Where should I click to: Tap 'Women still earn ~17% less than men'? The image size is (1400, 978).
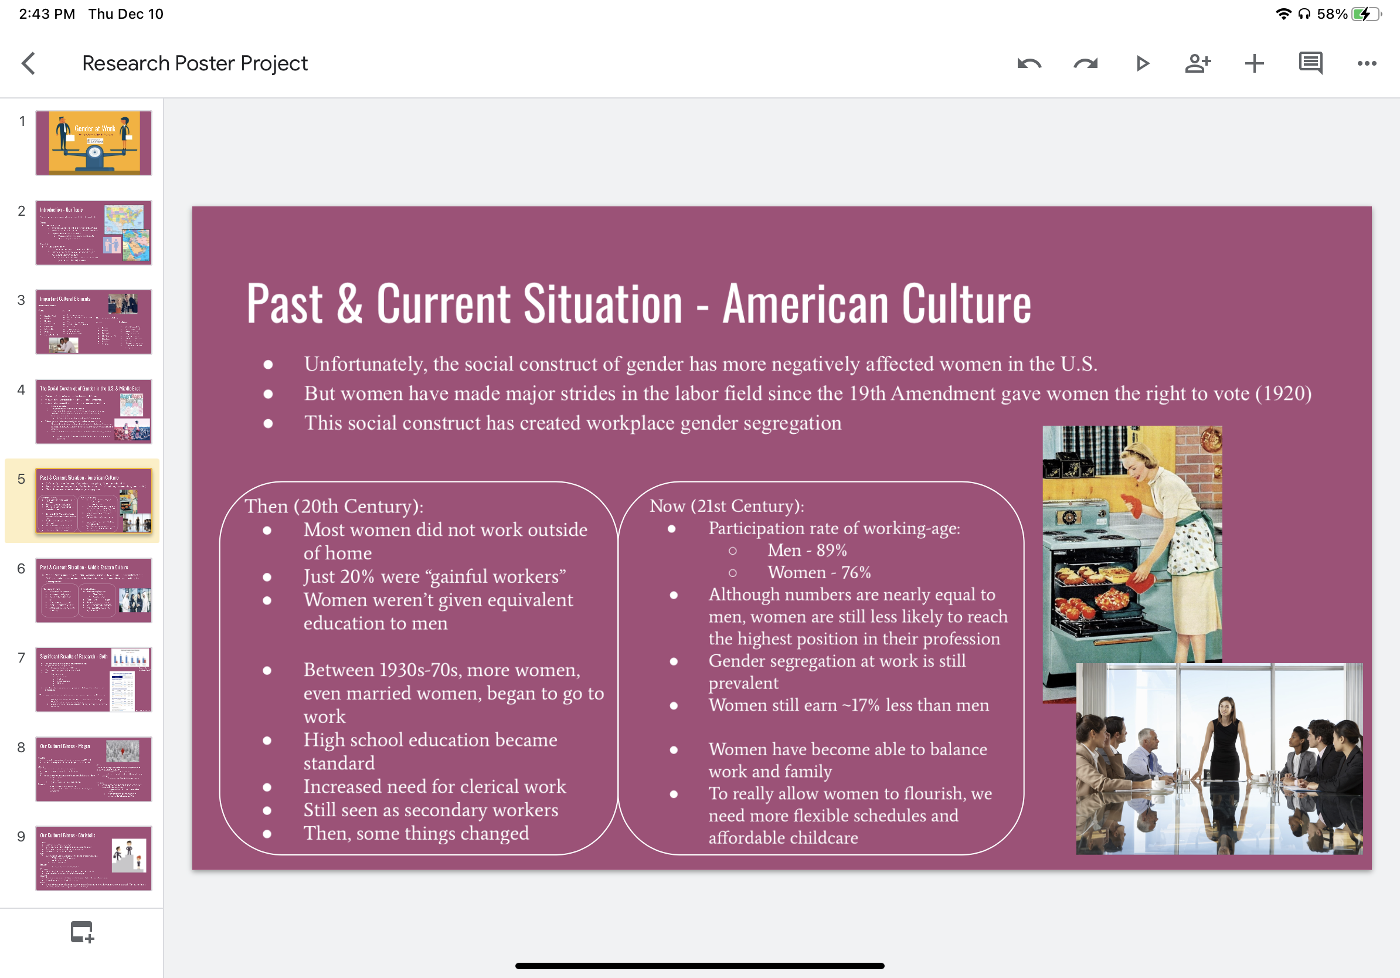849,705
